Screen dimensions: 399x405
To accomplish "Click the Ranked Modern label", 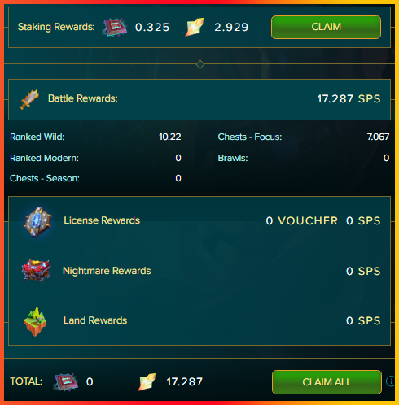I will [44, 158].
